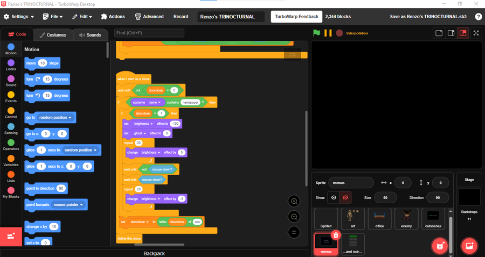This screenshot has height=257, width=485.
Task: Select the Events block category
Action: [11, 97]
